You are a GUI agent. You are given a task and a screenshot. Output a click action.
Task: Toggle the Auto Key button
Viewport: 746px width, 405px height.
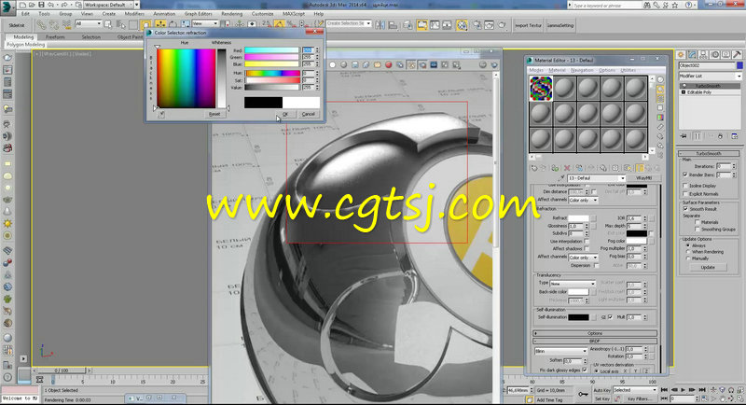point(601,390)
